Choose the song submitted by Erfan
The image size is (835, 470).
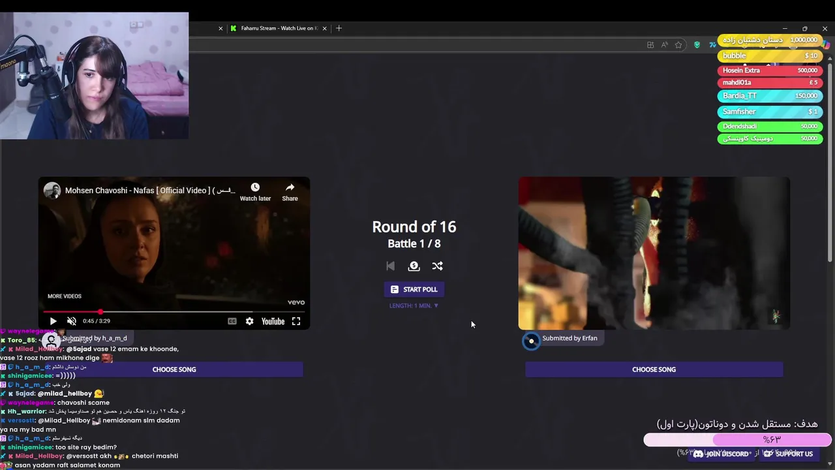654,369
